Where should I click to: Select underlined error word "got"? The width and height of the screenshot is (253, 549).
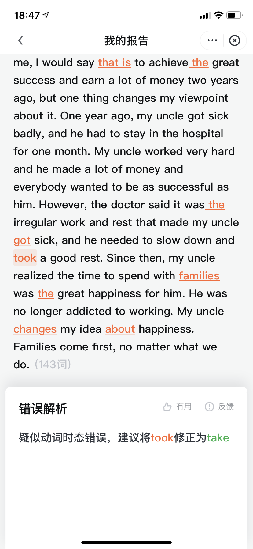22,240
